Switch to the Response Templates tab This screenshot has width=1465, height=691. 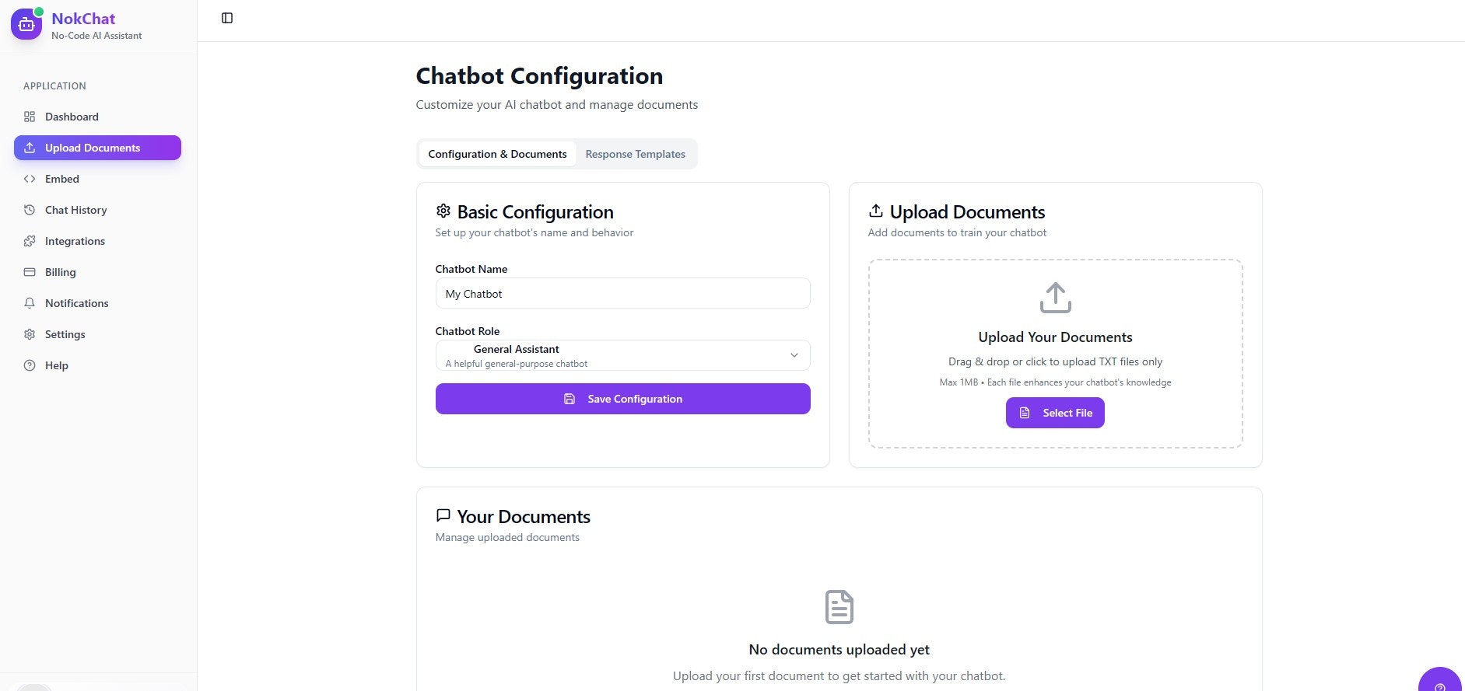coord(635,154)
